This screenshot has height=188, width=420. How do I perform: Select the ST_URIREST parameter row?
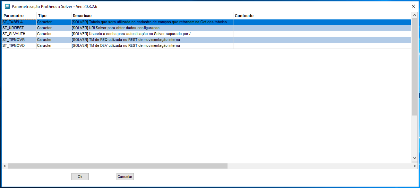(207, 28)
